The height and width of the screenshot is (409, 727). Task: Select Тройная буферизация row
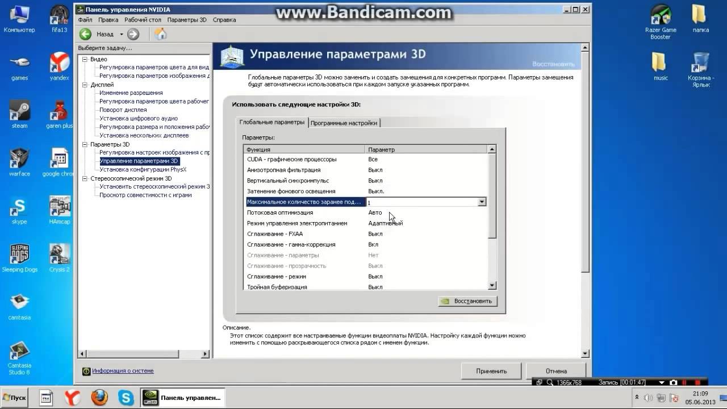point(366,287)
